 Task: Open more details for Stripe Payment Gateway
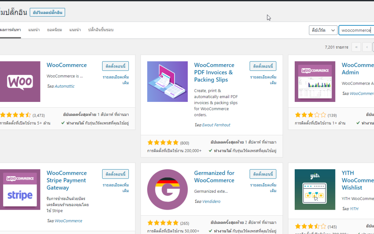pyautogui.click(x=116, y=188)
